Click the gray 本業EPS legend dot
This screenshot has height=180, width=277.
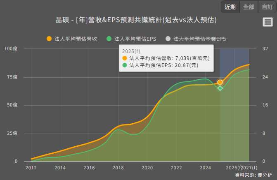point(168,39)
